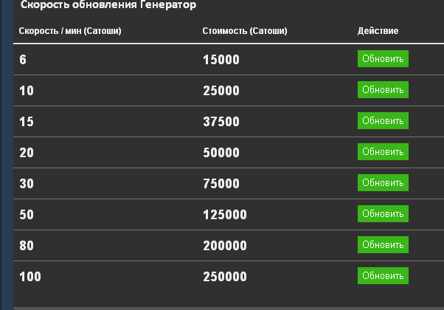The width and height of the screenshot is (444, 310).
Task: Select the cost value 15000
Action: click(221, 60)
